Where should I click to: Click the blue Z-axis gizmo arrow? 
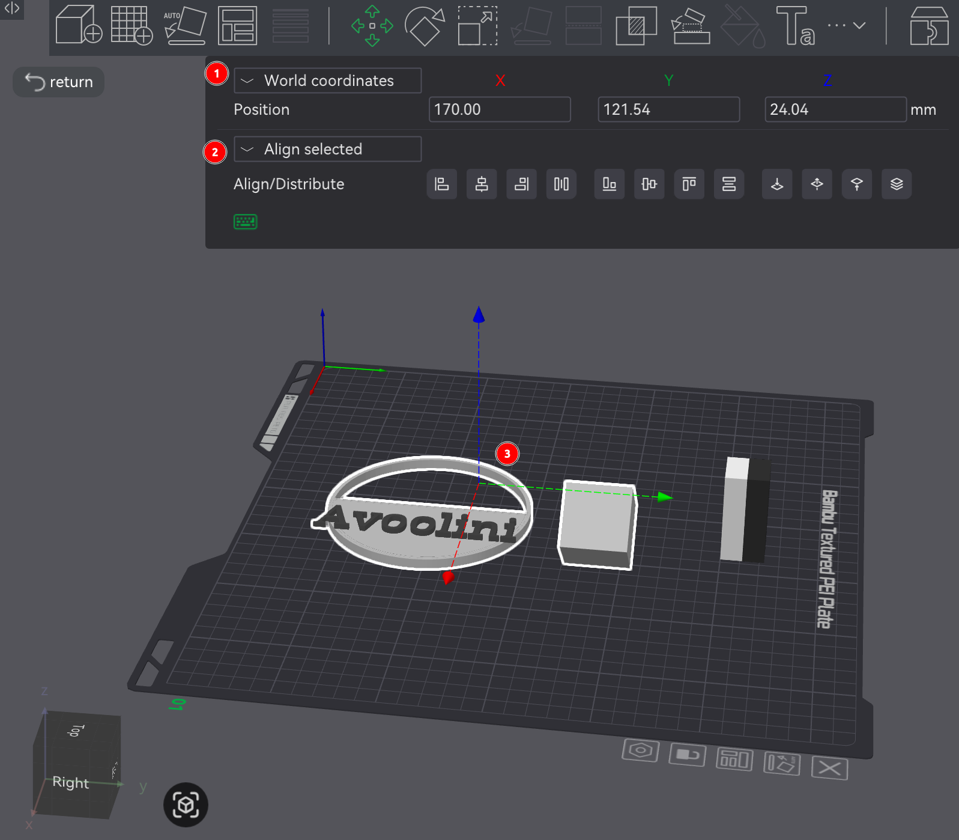click(479, 314)
